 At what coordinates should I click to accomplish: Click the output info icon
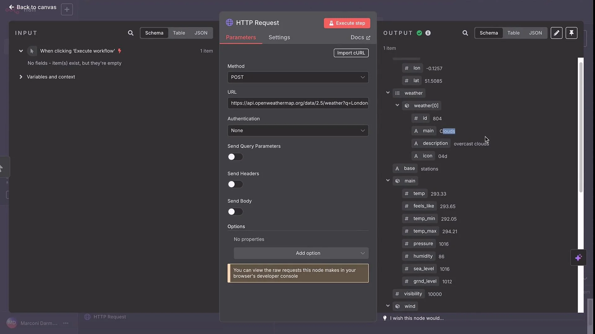tap(428, 33)
